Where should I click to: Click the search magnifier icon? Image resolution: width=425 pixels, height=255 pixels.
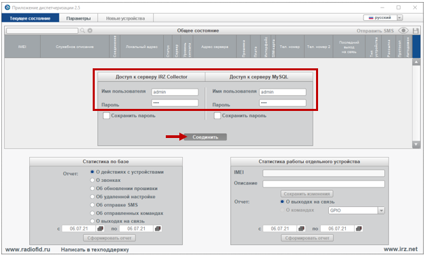(x=83, y=30)
